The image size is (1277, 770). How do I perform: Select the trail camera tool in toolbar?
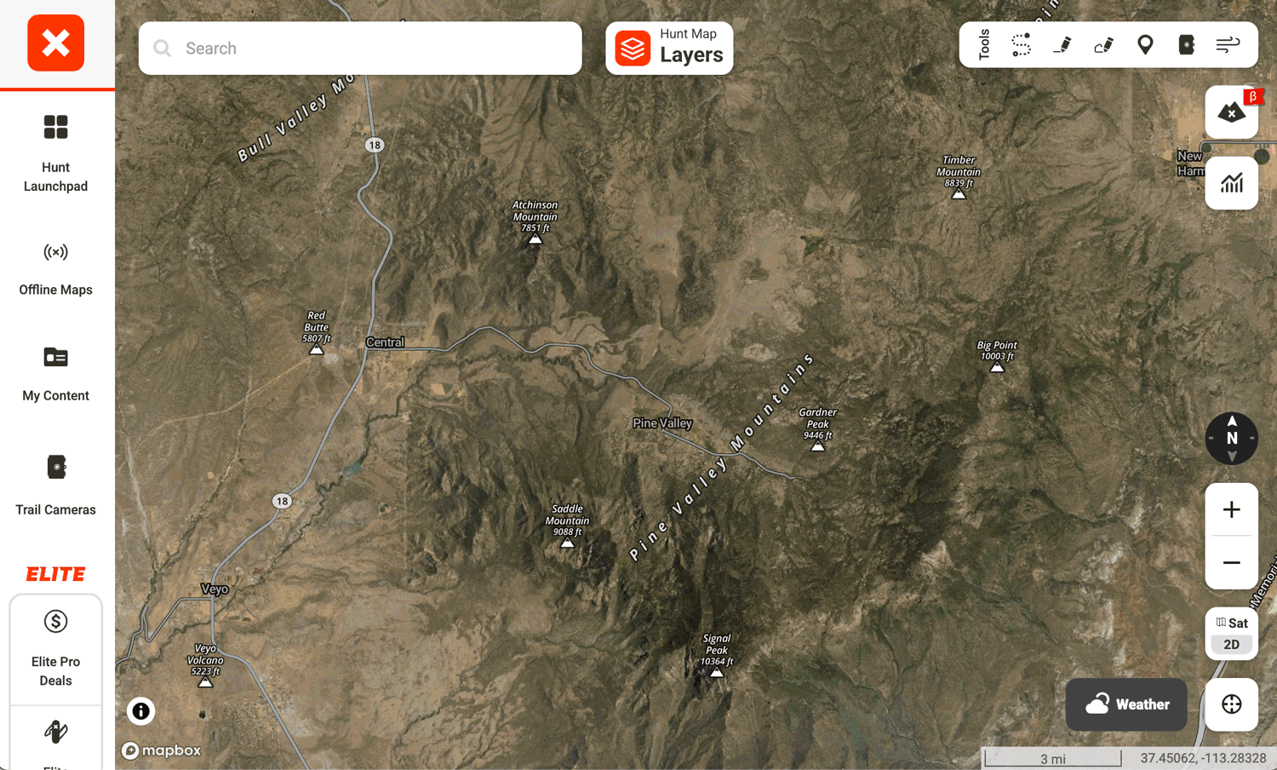[x=1186, y=44]
